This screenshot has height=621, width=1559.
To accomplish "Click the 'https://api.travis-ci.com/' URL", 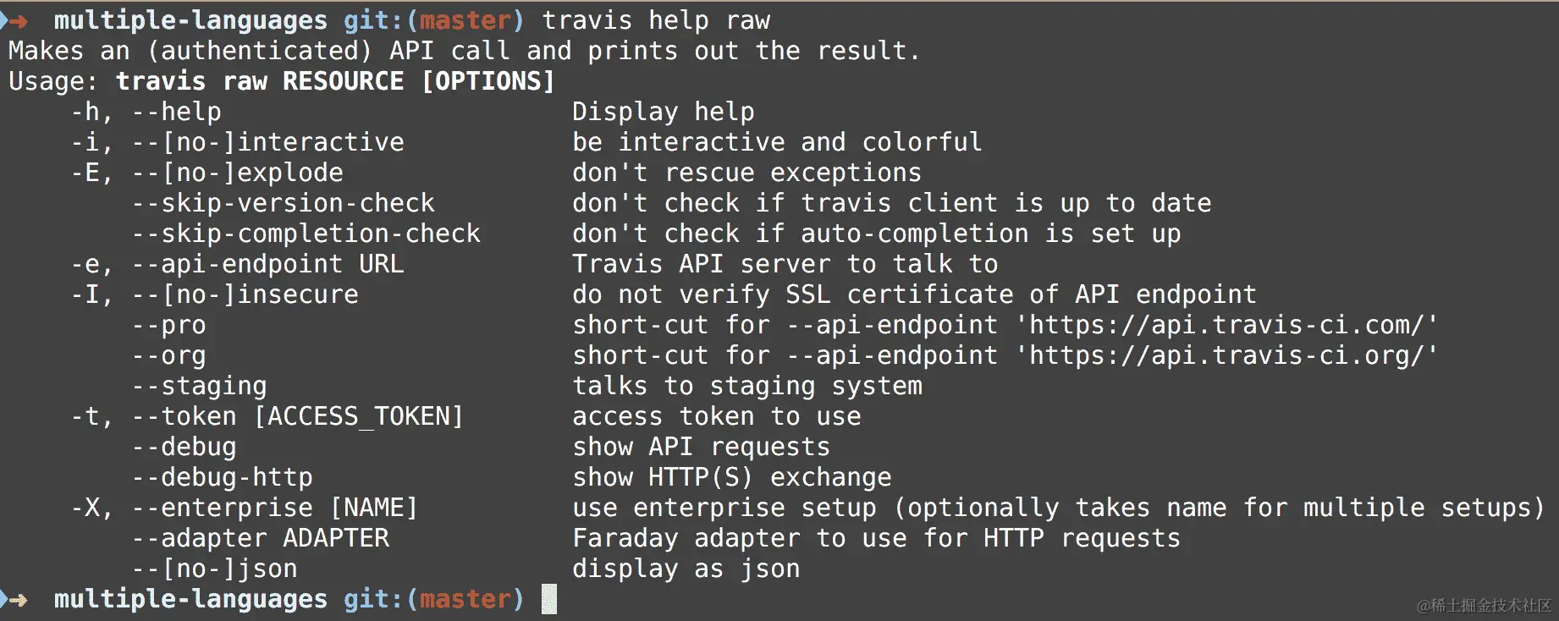I will click(1226, 325).
